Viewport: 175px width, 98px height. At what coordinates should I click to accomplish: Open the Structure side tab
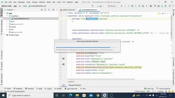1,55
